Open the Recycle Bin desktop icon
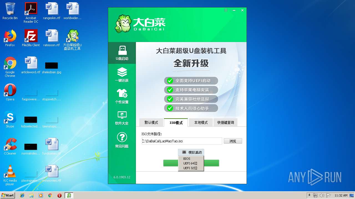 point(10,11)
